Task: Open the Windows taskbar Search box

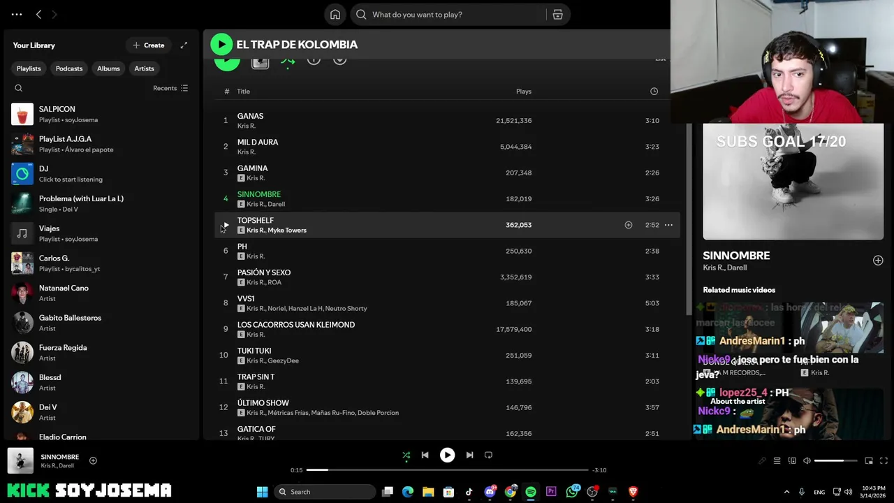Action: point(325,492)
